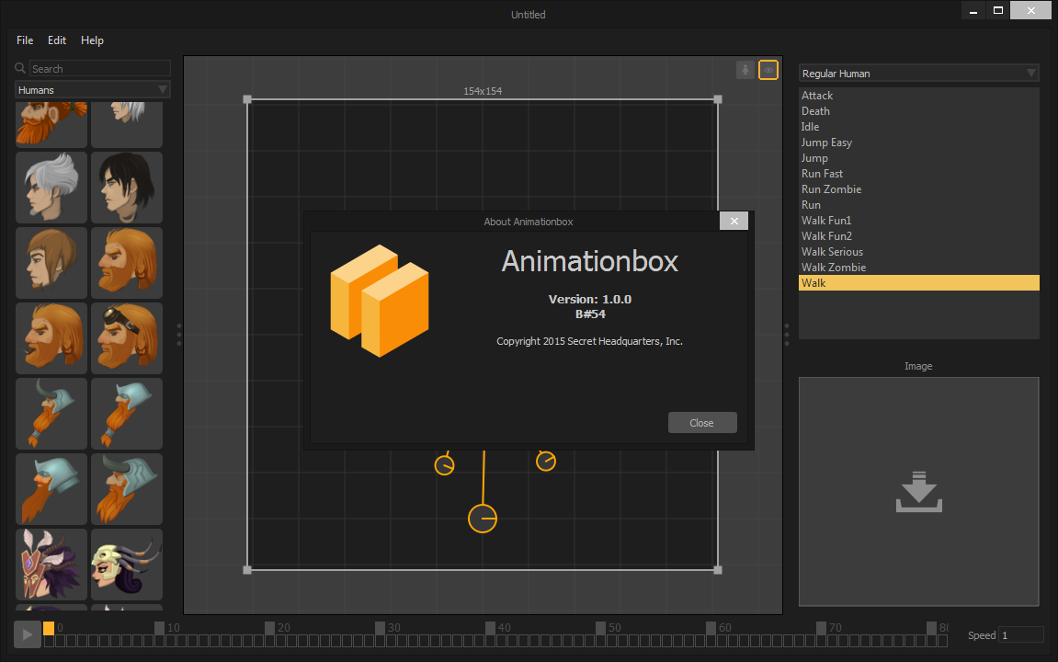Viewport: 1058px width, 662px height.
Task: Click into the Search field
Action: pyautogui.click(x=100, y=68)
